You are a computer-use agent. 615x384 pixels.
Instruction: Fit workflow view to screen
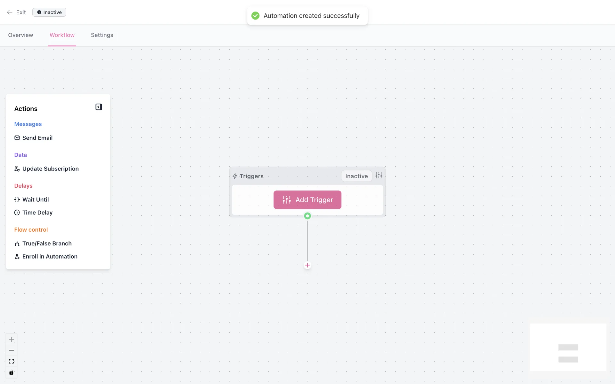tap(11, 361)
